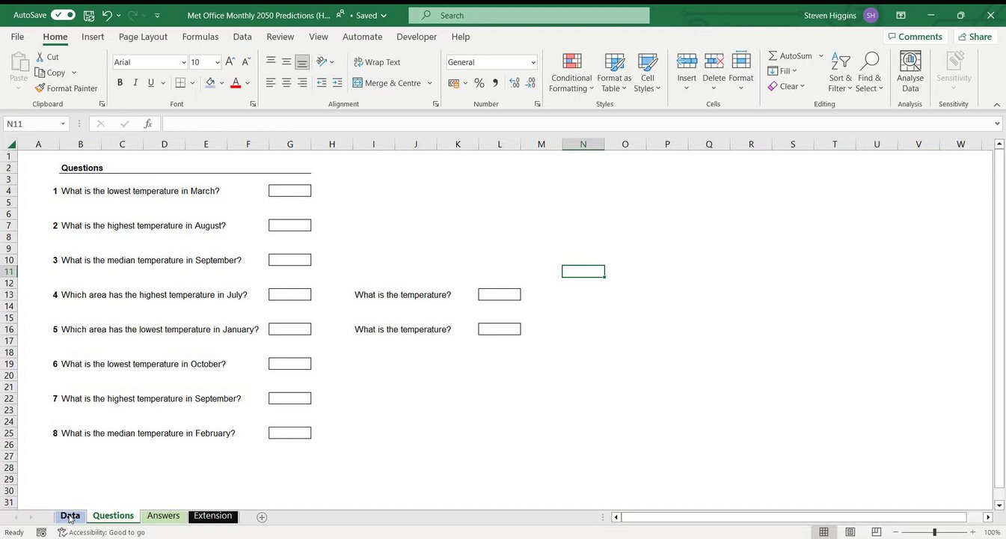Click the Page Layout view status icon
This screenshot has height=539, width=1006.
pos(850,532)
